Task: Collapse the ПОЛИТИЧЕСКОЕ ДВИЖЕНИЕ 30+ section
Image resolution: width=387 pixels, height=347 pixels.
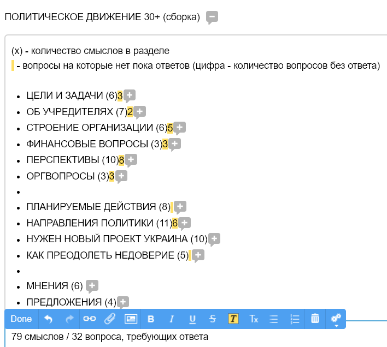Action: click(x=212, y=17)
